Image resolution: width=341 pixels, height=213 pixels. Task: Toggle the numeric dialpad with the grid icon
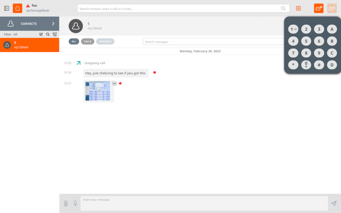point(298,8)
